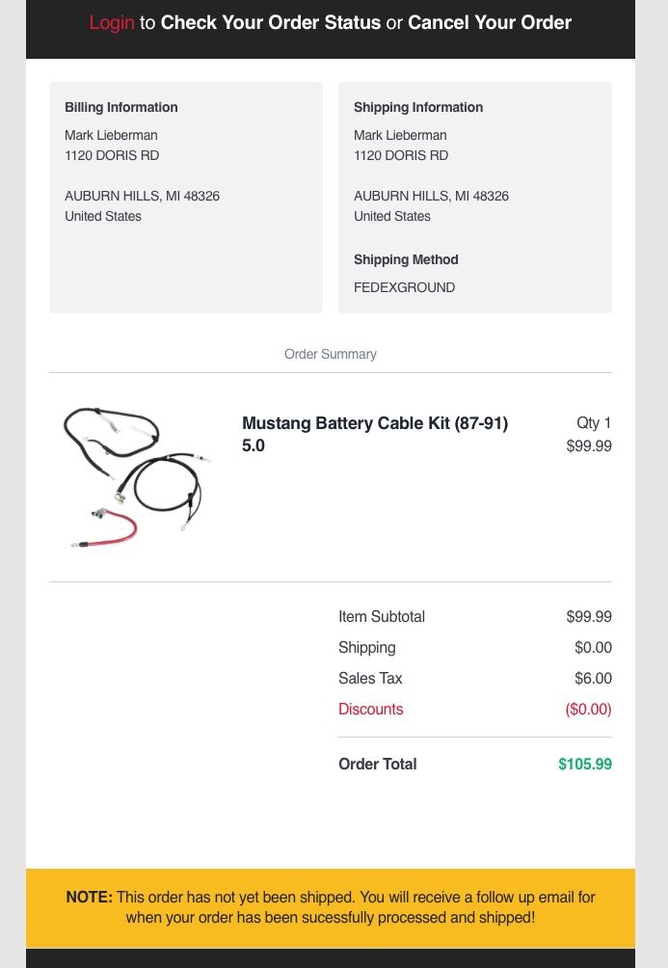Click the red Login link
668x968 pixels.
click(112, 23)
